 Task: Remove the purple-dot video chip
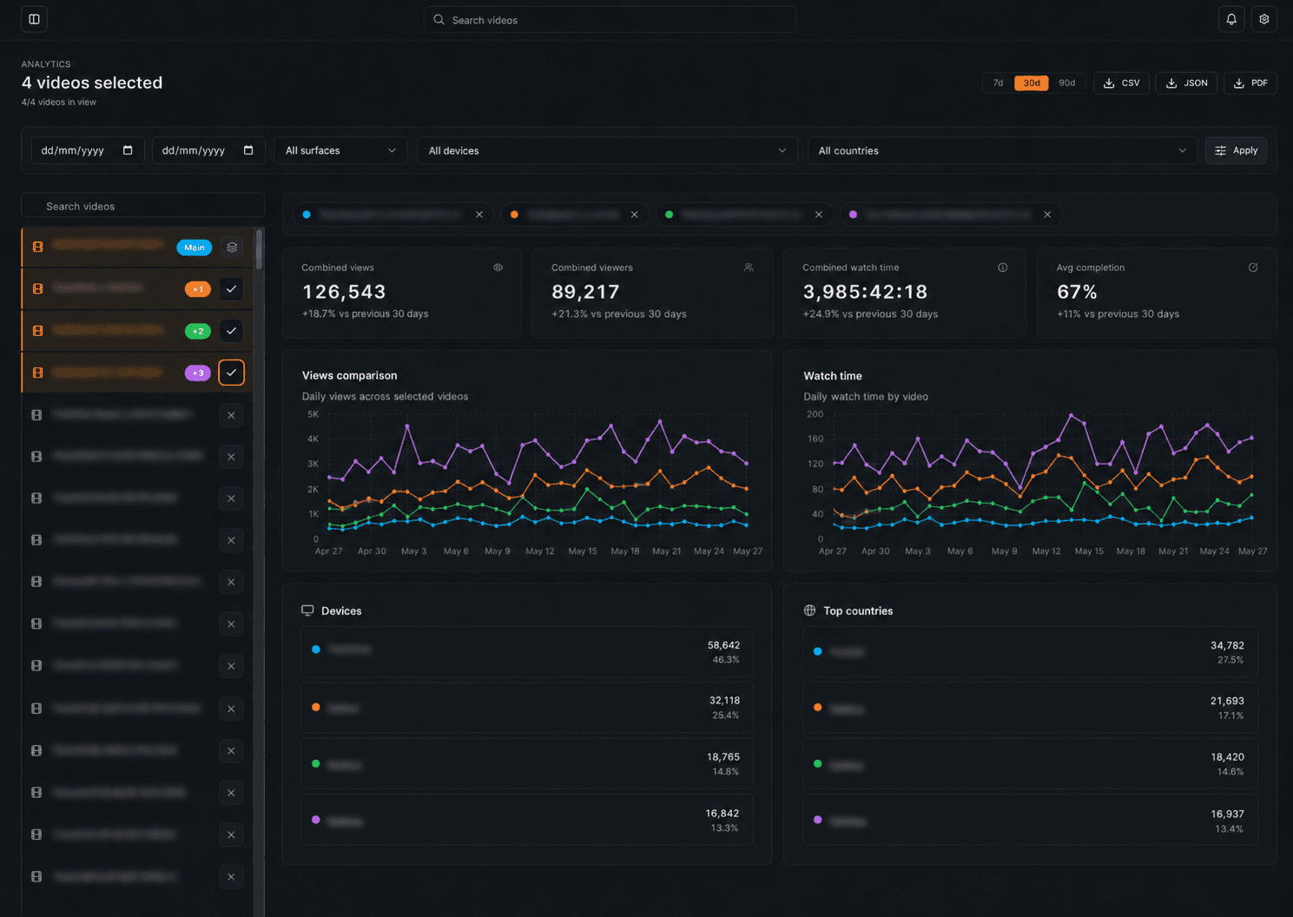tap(1047, 214)
